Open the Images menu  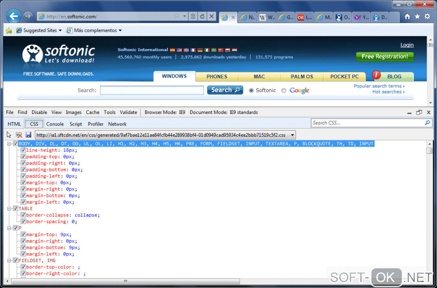74,112
